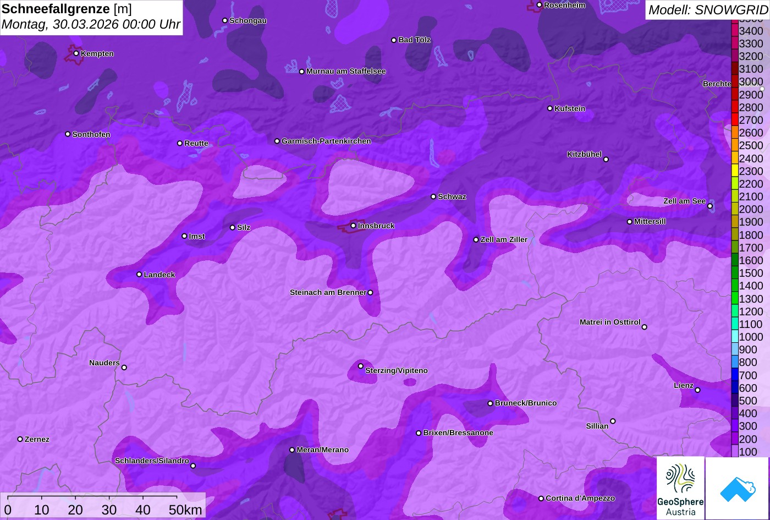Pick the Kitzbühel marker dot
Image resolution: width=770 pixels, height=520 pixels.
coord(606,160)
